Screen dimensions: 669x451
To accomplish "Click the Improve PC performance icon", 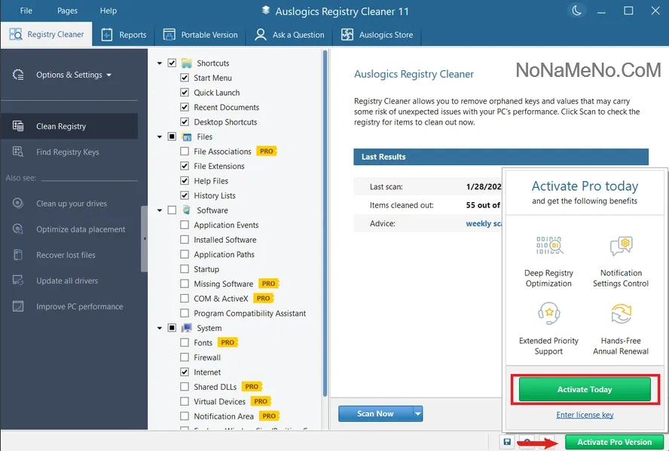I will click(x=19, y=306).
